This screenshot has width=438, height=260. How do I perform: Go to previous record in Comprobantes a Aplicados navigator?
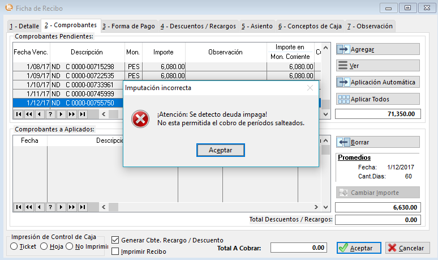point(40,208)
